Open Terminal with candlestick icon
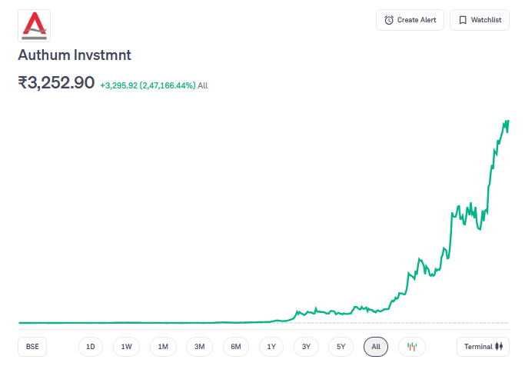 [483, 347]
